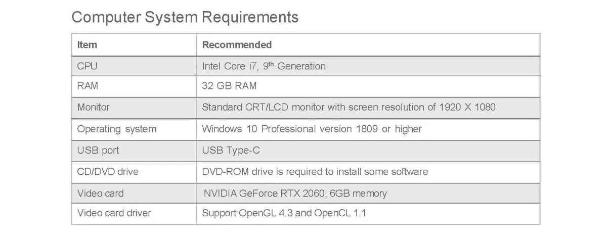This screenshot has width=607, height=242.
Task: Select the 'RAM' item cell
Action: point(88,86)
